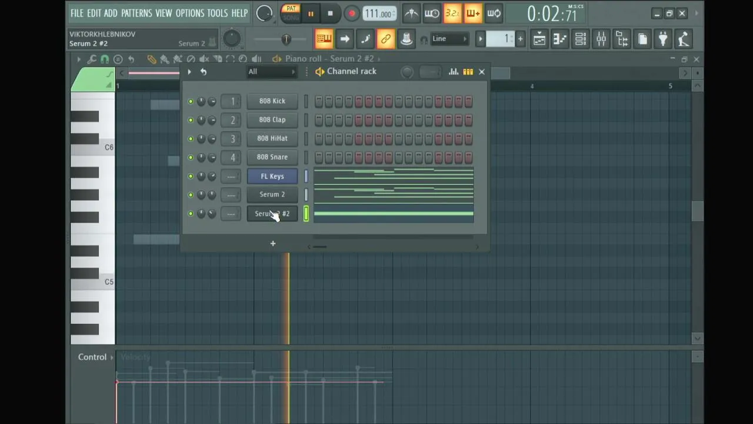Mute the Serum 2 channel
This screenshot has height=424, width=753.
pos(191,195)
